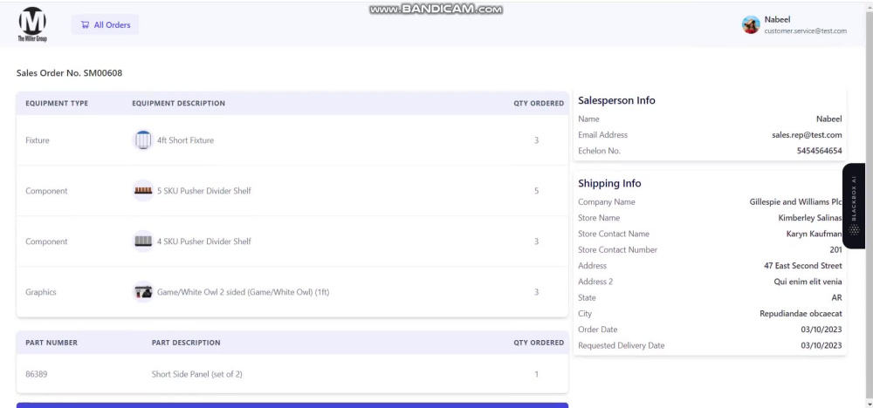Select Short Side Panel (set of 2)
873x408 pixels.
(x=196, y=374)
